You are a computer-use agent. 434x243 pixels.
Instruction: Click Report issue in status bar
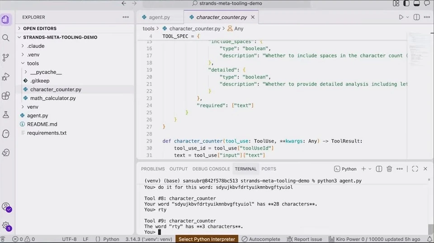pos(304,239)
